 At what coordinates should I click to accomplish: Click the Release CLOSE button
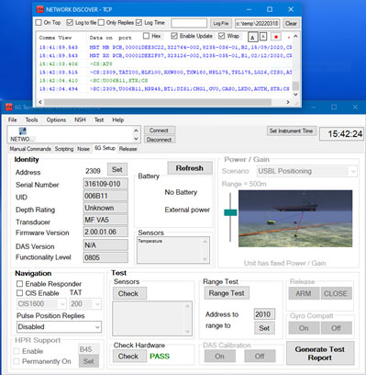pyautogui.click(x=336, y=293)
